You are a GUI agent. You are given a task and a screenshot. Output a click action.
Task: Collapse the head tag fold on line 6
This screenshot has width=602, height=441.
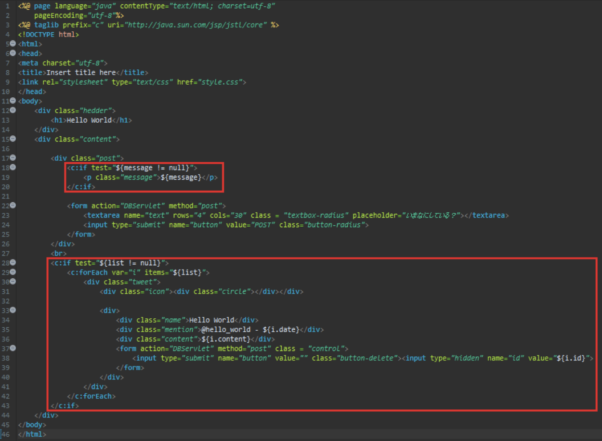13,53
